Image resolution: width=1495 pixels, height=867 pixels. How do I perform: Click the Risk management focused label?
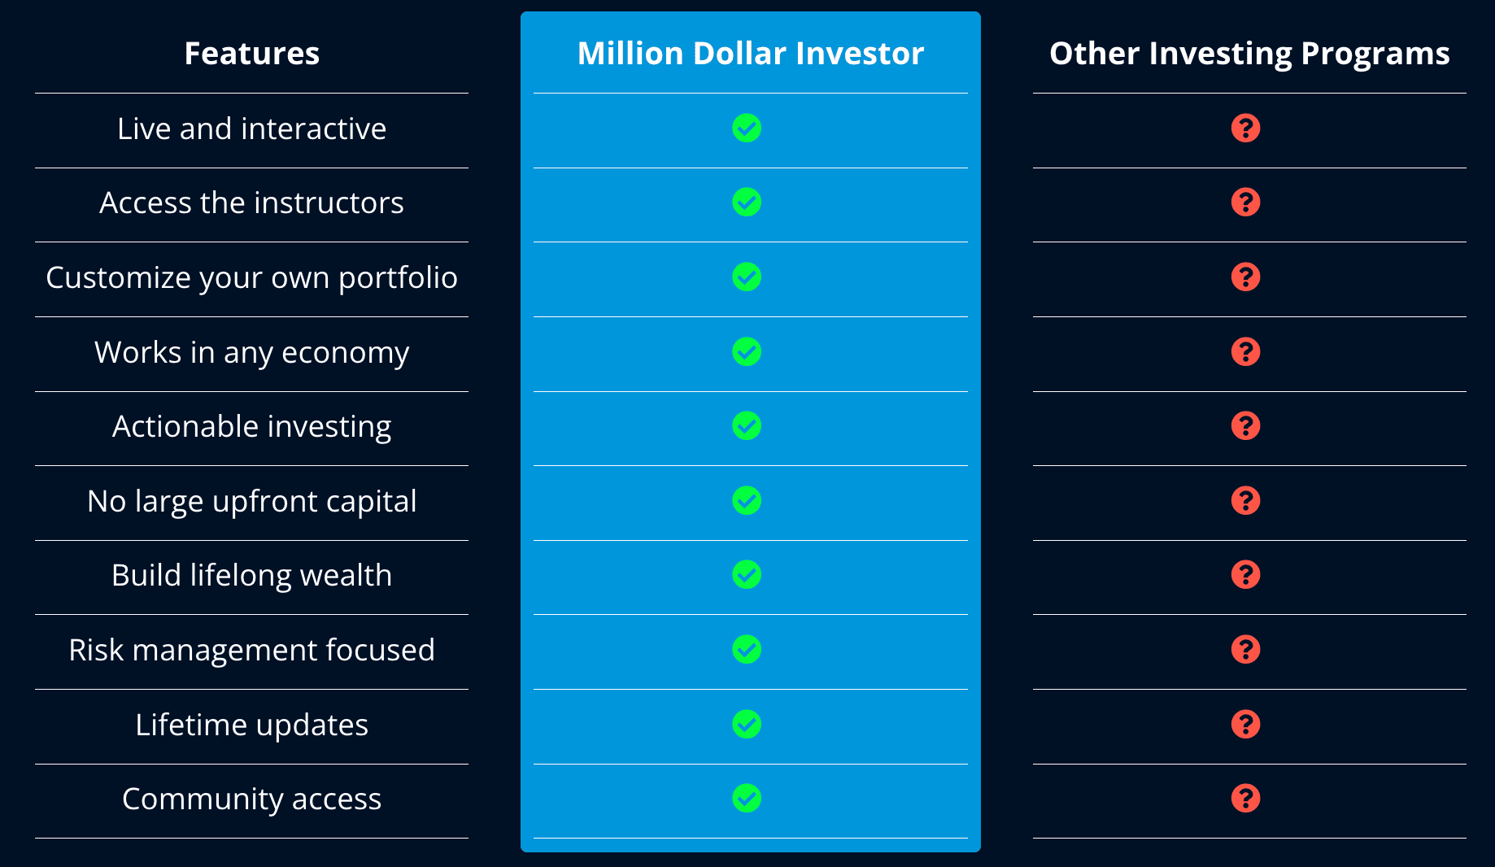251,651
